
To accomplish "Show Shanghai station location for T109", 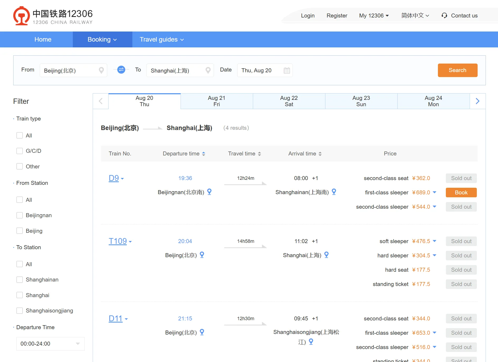I will click(326, 255).
